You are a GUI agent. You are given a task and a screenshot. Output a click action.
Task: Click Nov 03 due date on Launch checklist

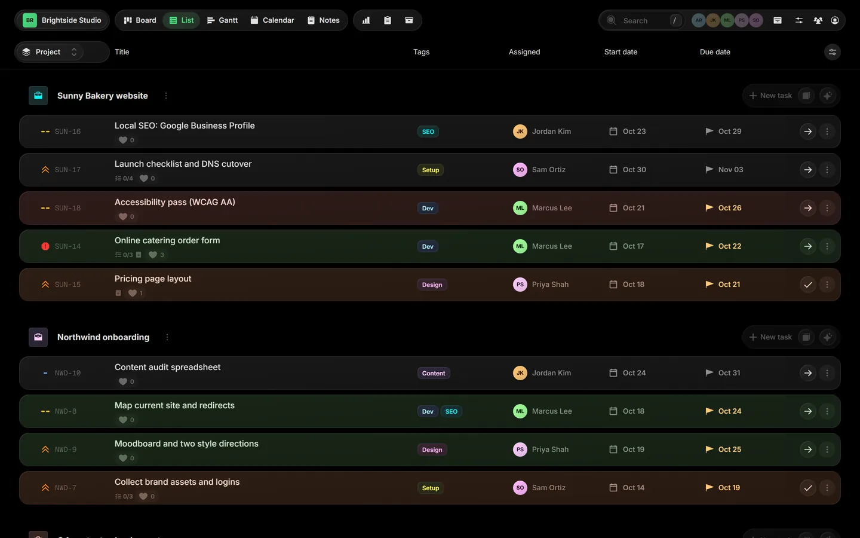pos(724,170)
